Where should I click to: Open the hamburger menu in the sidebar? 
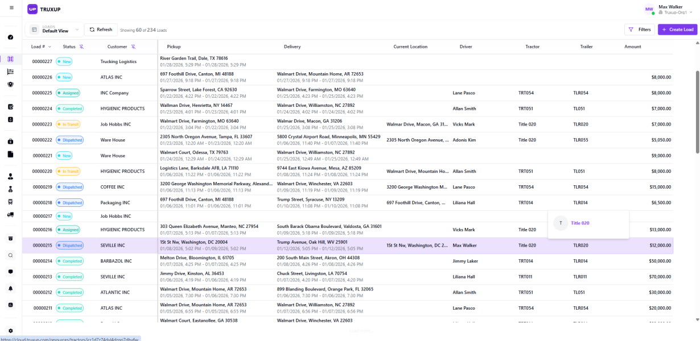click(x=11, y=7)
